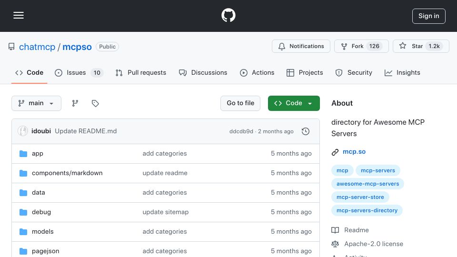Switch to the Code tab
This screenshot has width=457, height=257.
(29, 72)
